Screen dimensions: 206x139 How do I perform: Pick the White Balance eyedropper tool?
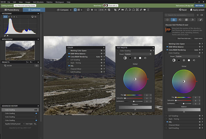click(119, 10)
